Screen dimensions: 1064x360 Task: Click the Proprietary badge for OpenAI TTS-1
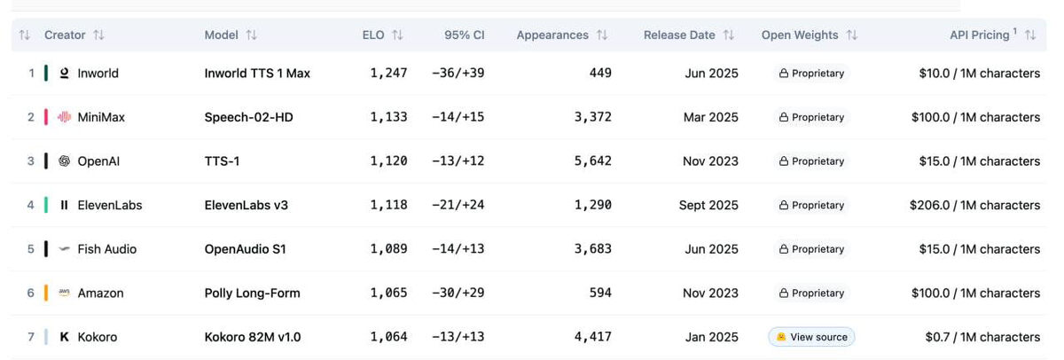click(x=811, y=161)
